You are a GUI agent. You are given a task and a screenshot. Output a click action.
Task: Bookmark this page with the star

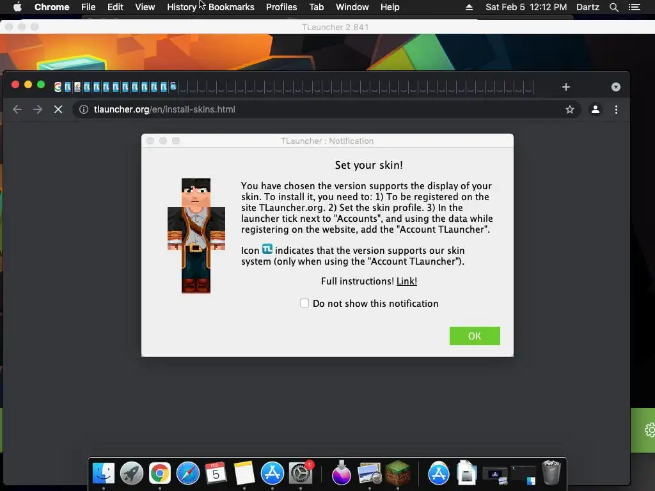pyautogui.click(x=570, y=109)
